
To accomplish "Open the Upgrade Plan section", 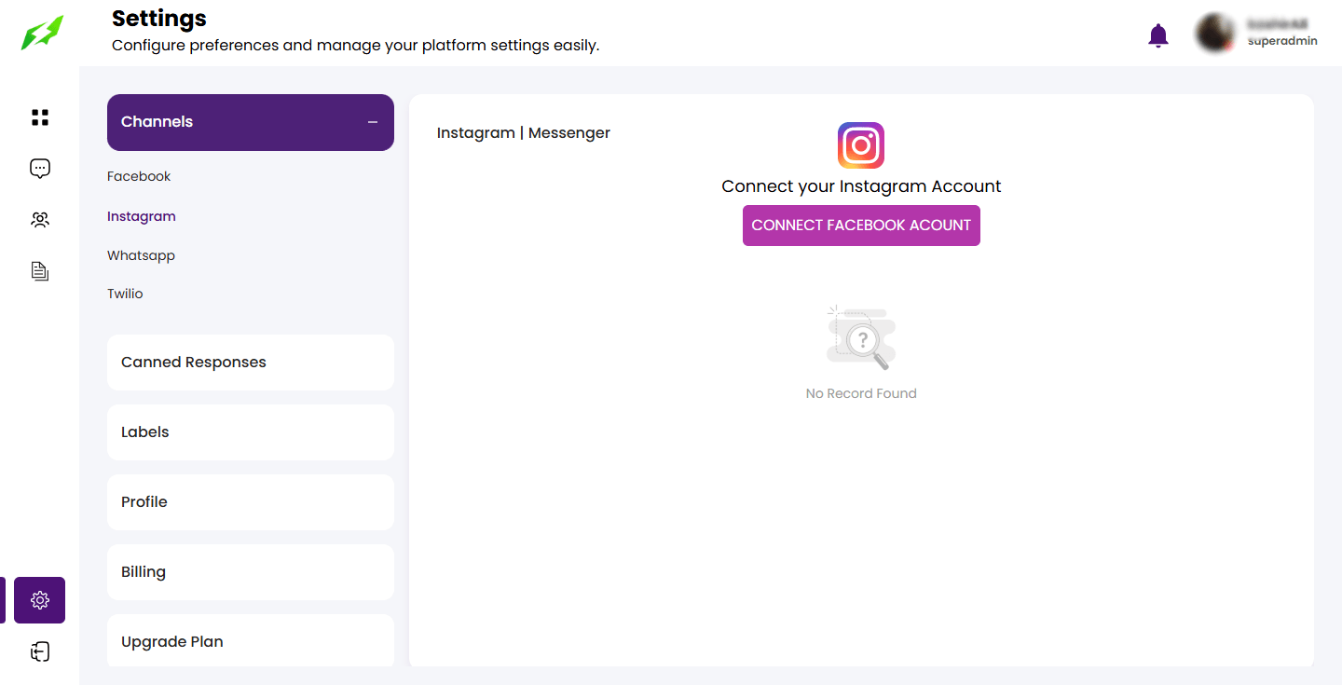I will pos(250,641).
